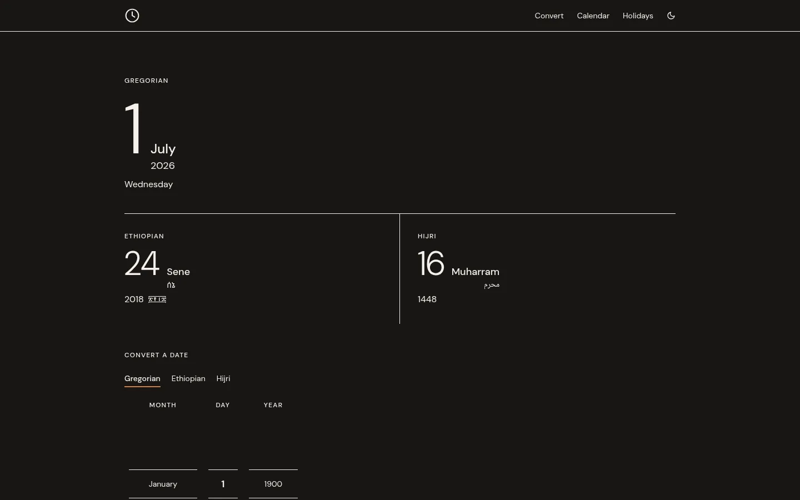Click the Muharram month name

coord(476,272)
